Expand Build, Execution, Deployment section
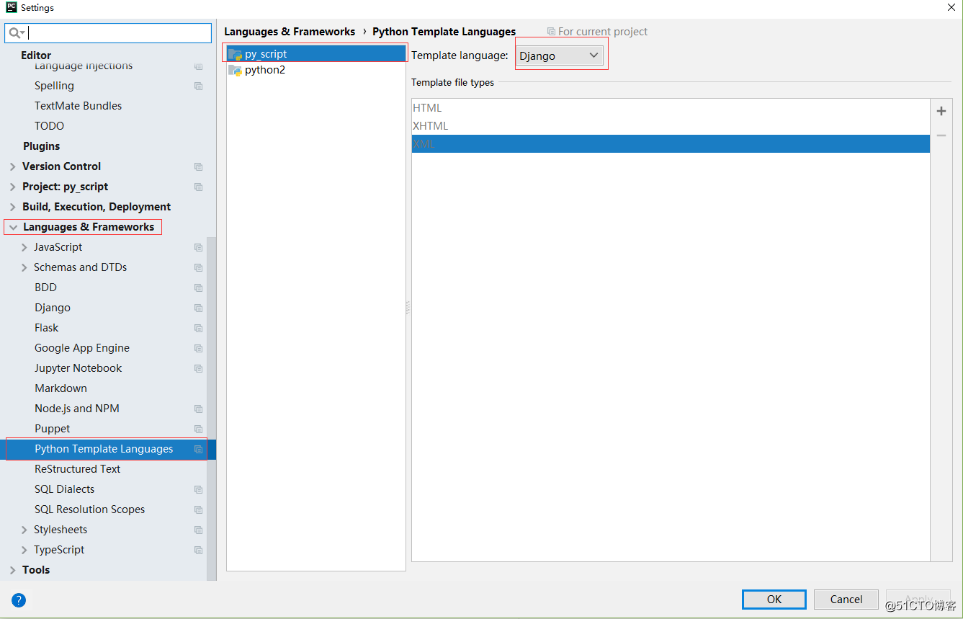Viewport: 963px width, 619px height. pyautogui.click(x=12, y=207)
